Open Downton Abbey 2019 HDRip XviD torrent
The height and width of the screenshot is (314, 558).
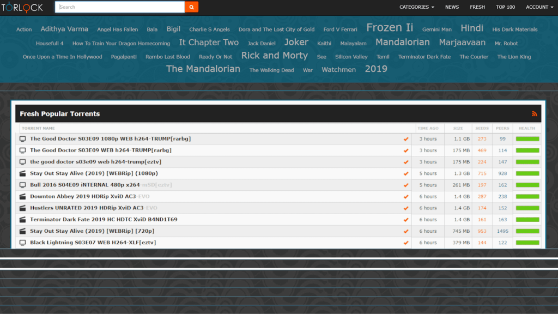click(x=90, y=196)
